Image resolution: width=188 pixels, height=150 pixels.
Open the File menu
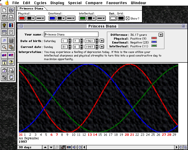(x=16, y=3)
